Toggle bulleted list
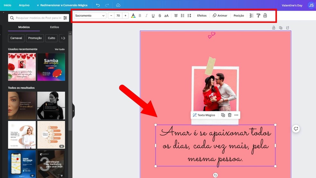Screen dimensions: 316x178 pyautogui.click(x=183, y=15)
